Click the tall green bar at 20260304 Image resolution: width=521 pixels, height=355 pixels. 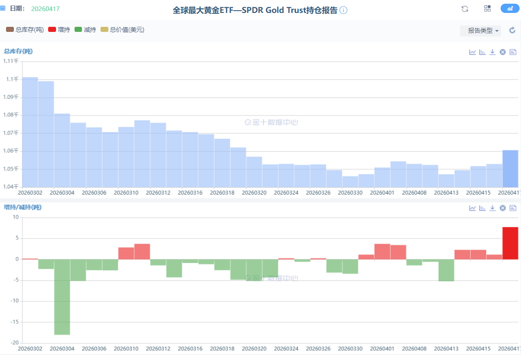(62, 297)
